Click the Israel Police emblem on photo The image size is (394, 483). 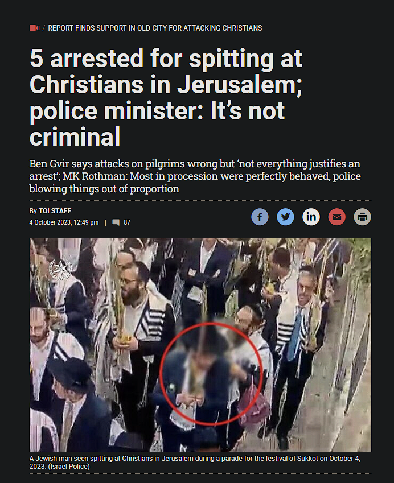(60, 269)
